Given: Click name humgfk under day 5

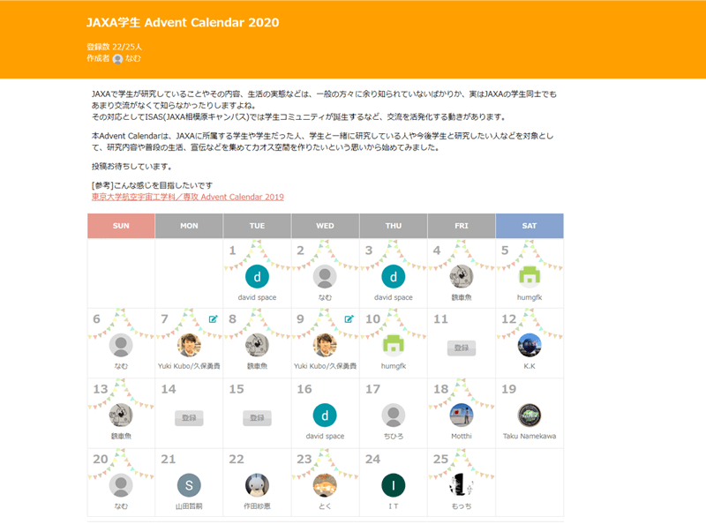Looking at the screenshot, I should (x=529, y=297).
